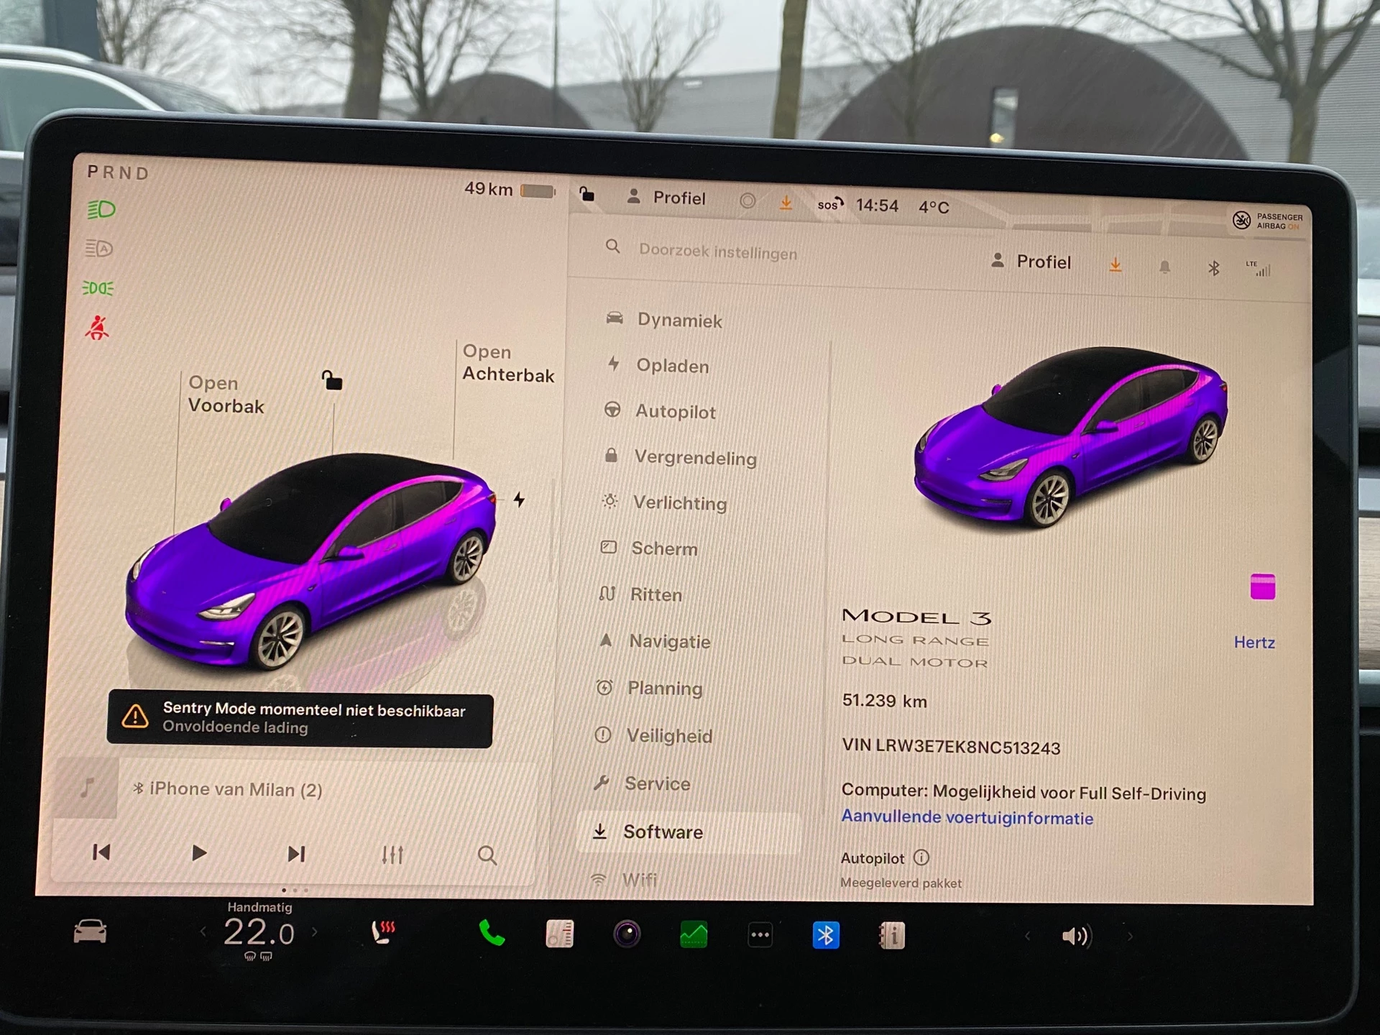Tap the orange software download icon in status bar

coord(786,203)
